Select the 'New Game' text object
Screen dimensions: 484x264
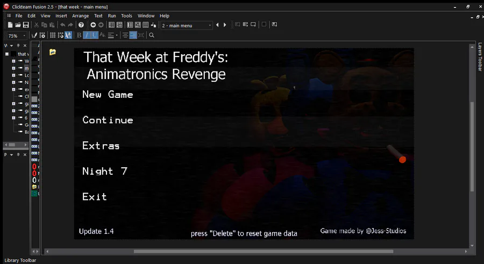pos(108,95)
